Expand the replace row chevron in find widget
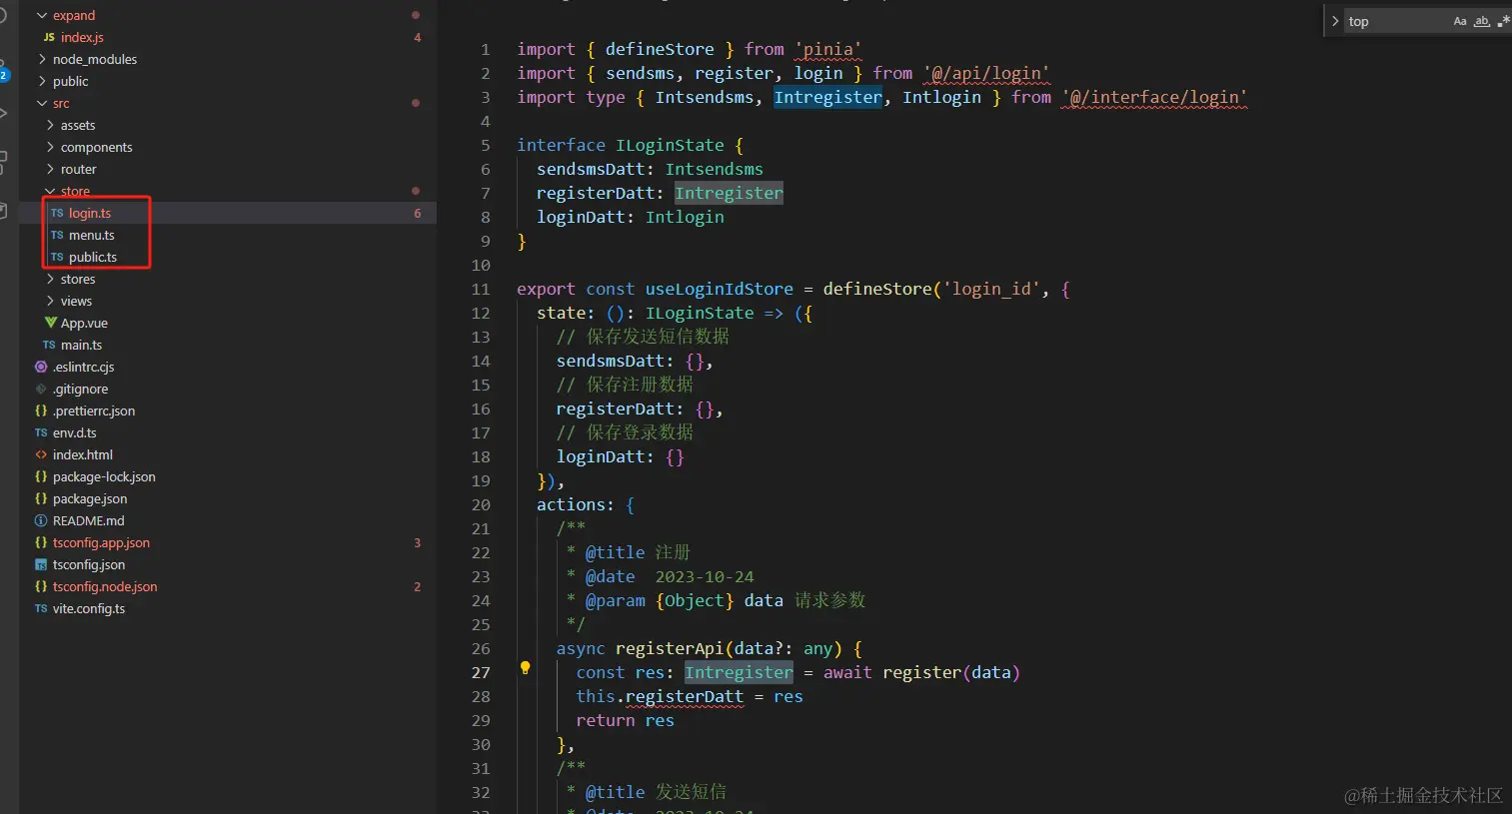1512x814 pixels. 1335,21
